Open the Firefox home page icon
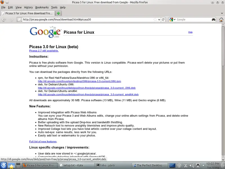Viewport: 225px width, 169px height. pos(221,19)
